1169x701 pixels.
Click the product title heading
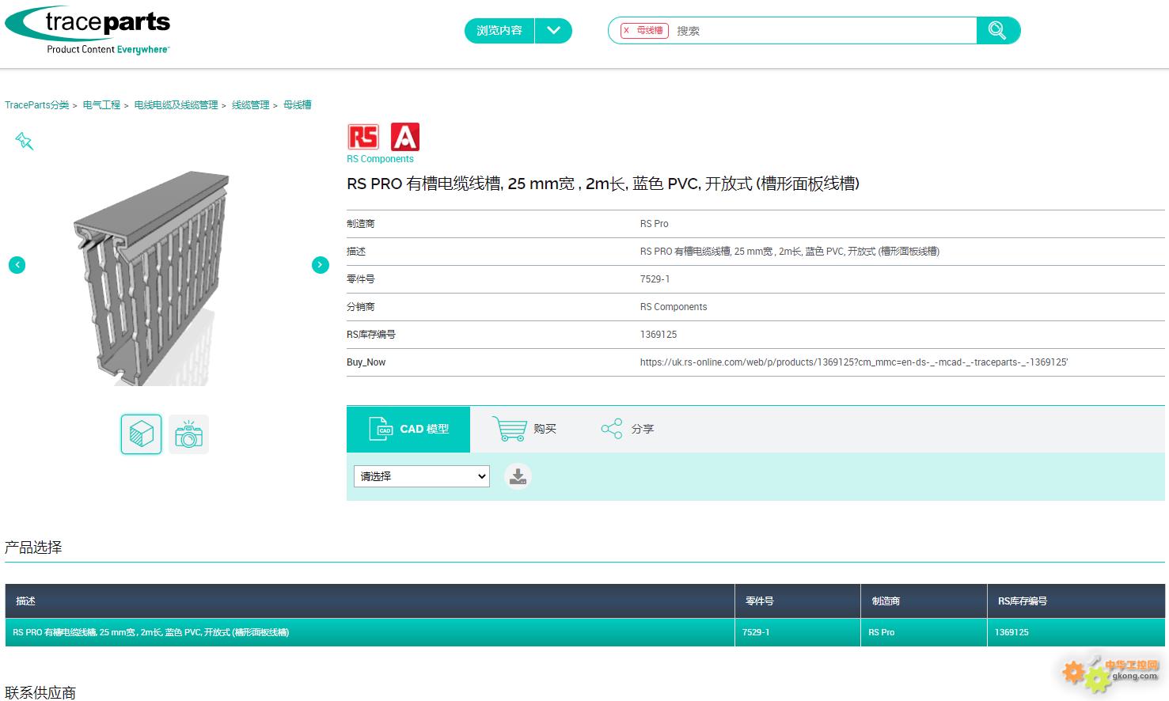point(603,184)
